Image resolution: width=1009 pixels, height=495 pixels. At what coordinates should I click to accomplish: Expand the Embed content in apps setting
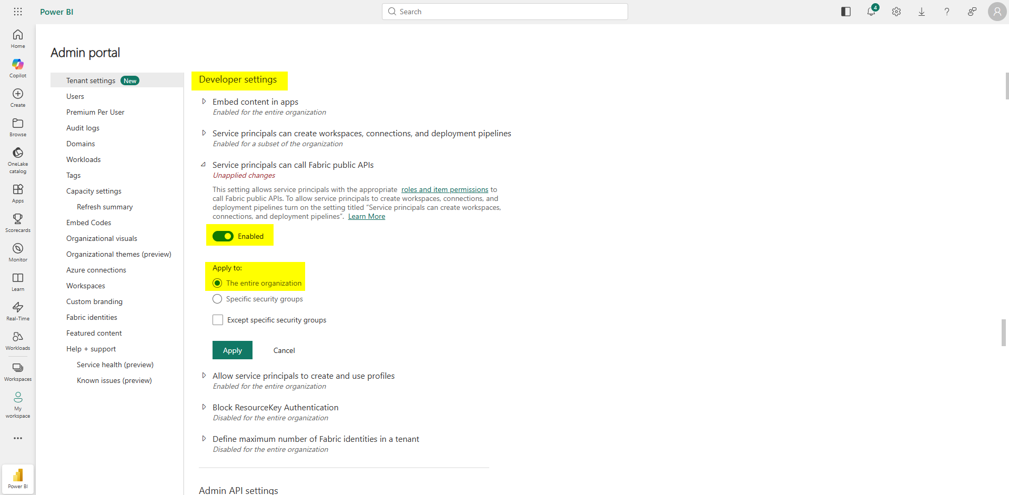204,102
